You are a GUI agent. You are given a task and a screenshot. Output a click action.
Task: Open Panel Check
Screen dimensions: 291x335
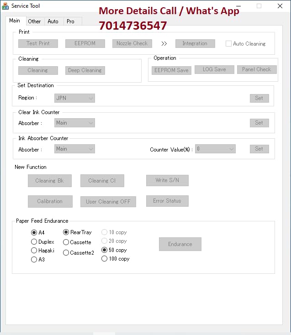(257, 69)
